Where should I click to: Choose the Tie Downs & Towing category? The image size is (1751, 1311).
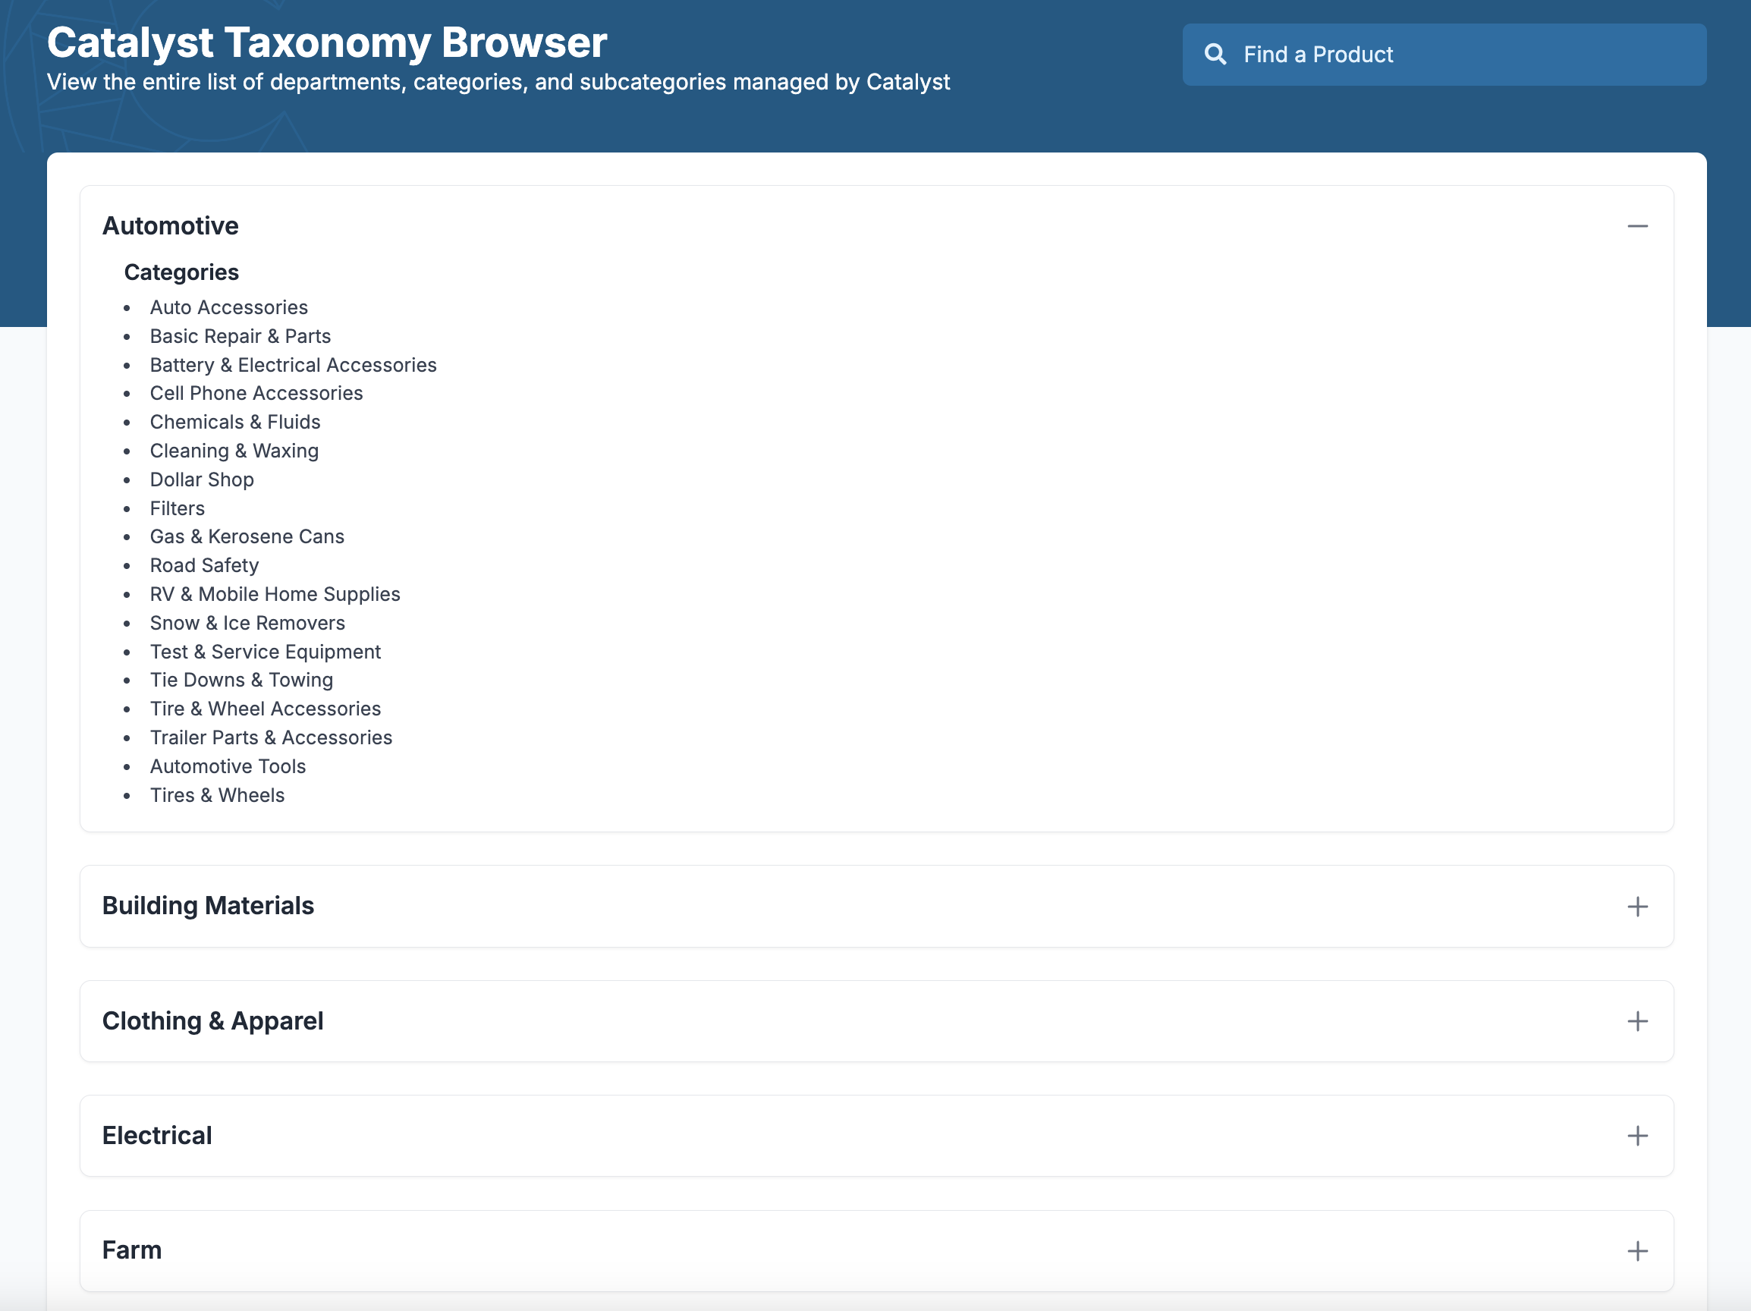click(241, 680)
